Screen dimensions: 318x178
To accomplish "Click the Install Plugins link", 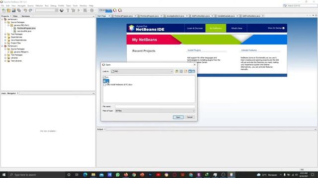I will point(194,50).
